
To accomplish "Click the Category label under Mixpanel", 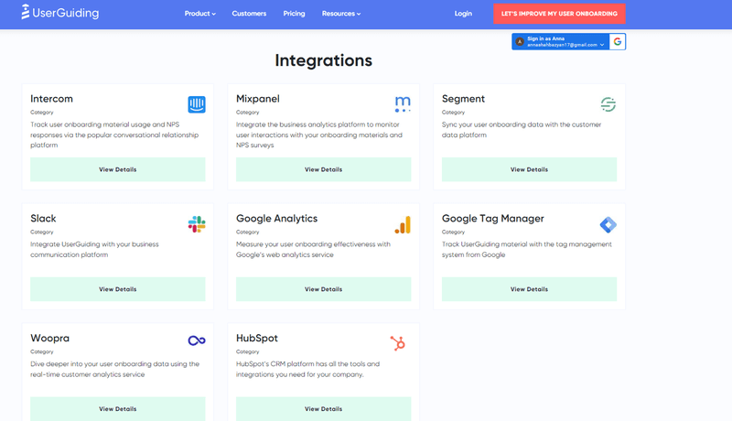I will point(247,113).
